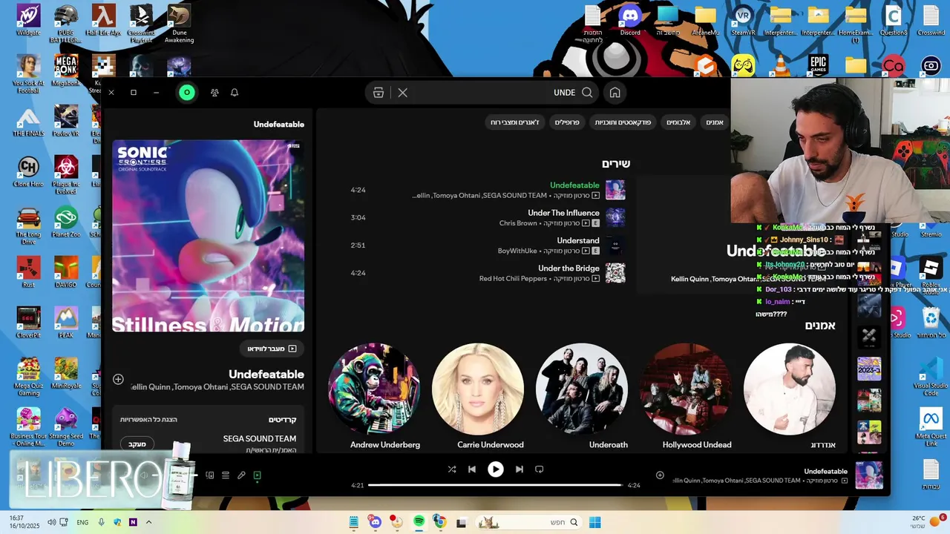Open Meta Quest Link desktop icon

coord(931,427)
